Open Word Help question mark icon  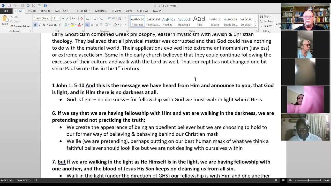(x=45, y=6)
